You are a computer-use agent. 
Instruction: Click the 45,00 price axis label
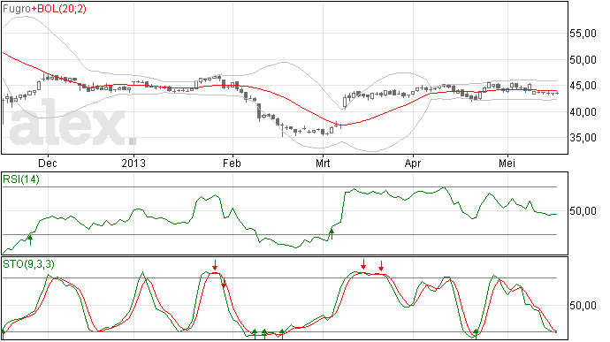pyautogui.click(x=583, y=86)
